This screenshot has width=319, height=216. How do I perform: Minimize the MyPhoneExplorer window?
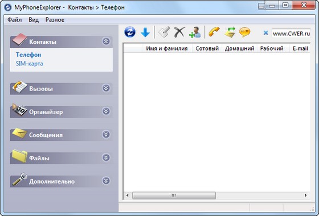tap(272, 6)
